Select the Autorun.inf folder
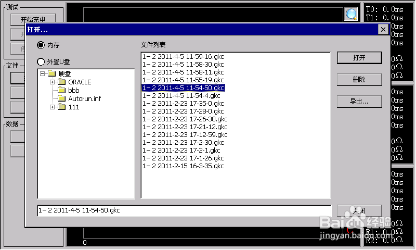 [x=85, y=99]
